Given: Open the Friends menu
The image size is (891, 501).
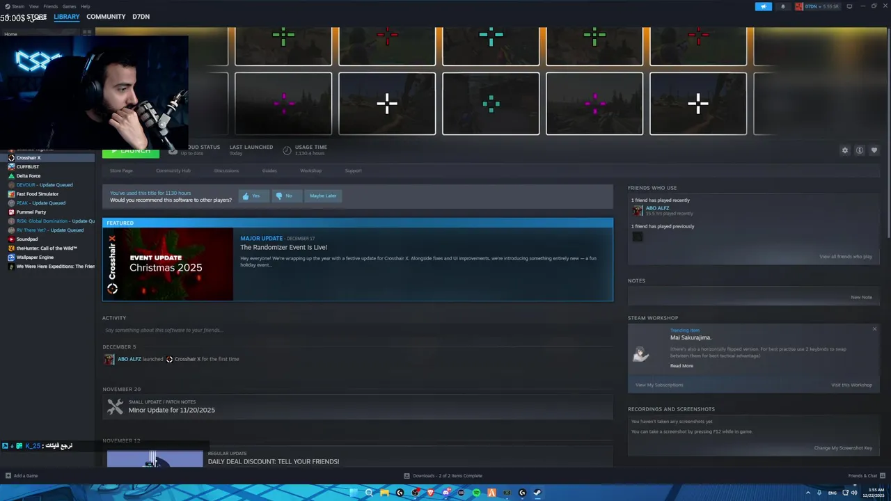Looking at the screenshot, I should (51, 6).
